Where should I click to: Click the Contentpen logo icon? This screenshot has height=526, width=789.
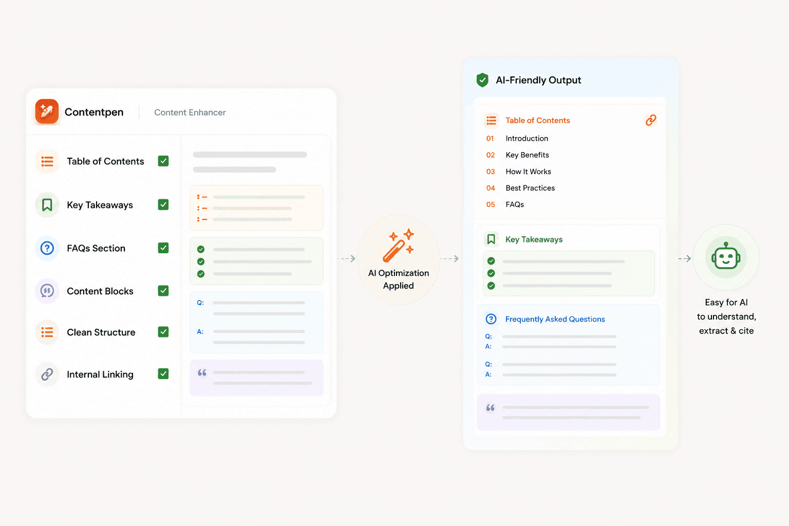pos(47,111)
